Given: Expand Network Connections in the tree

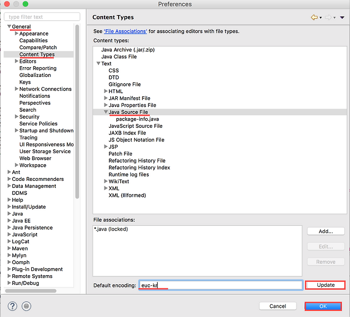Looking at the screenshot, I should pyautogui.click(x=17, y=89).
